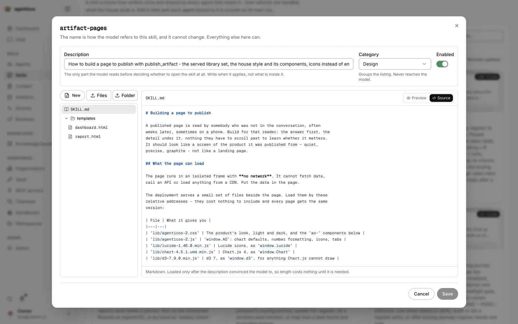Click the book icon beside SKILL.md
518x324 pixels.
(66, 110)
